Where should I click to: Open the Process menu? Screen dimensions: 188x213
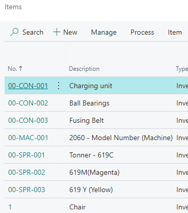click(x=142, y=32)
